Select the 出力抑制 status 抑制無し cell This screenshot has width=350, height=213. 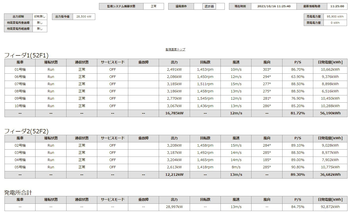point(40,17)
